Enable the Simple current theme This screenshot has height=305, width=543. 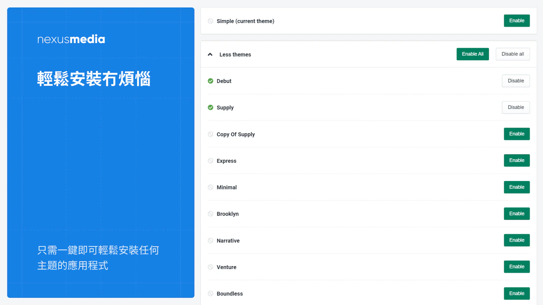pos(517,21)
